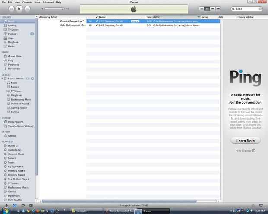Open the Edit menu
Image resolution: width=268 pixels, height=214 pixels.
pyautogui.click(x=10, y=3)
